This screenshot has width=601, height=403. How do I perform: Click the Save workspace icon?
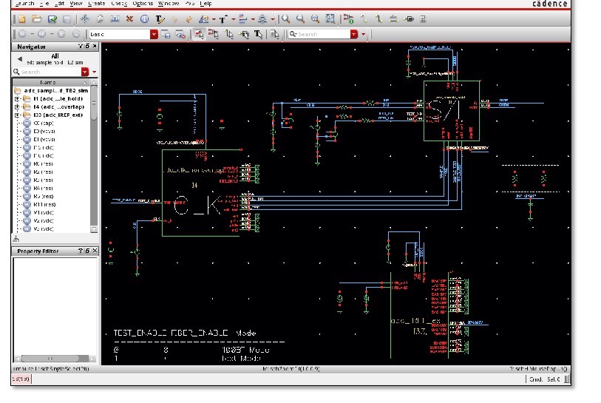[166, 34]
